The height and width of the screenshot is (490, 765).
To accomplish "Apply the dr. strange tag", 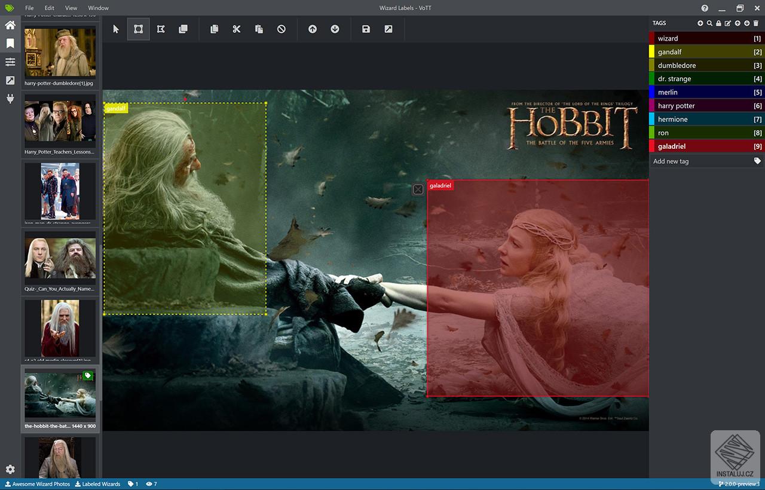I will (707, 79).
